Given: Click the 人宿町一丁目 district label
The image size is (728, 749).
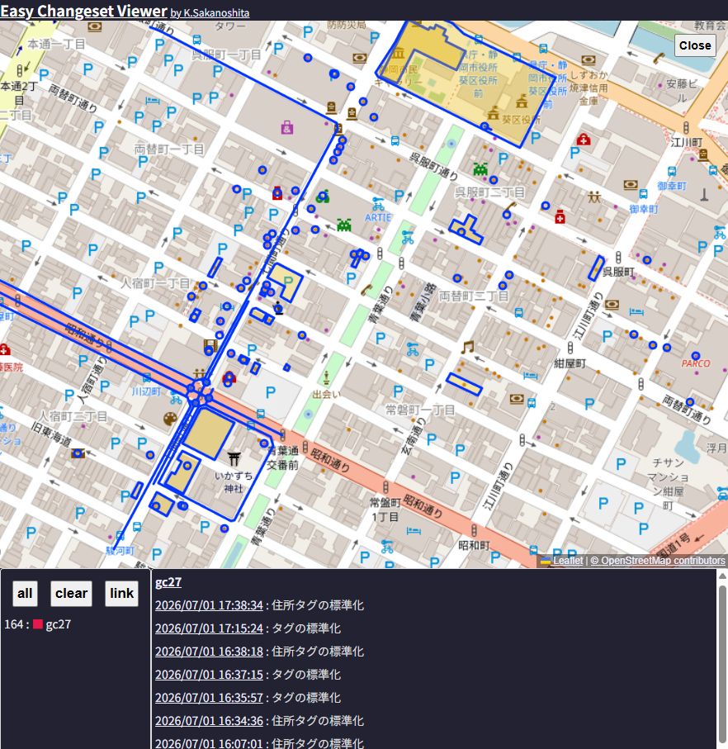Looking at the screenshot, I should coord(155,283).
